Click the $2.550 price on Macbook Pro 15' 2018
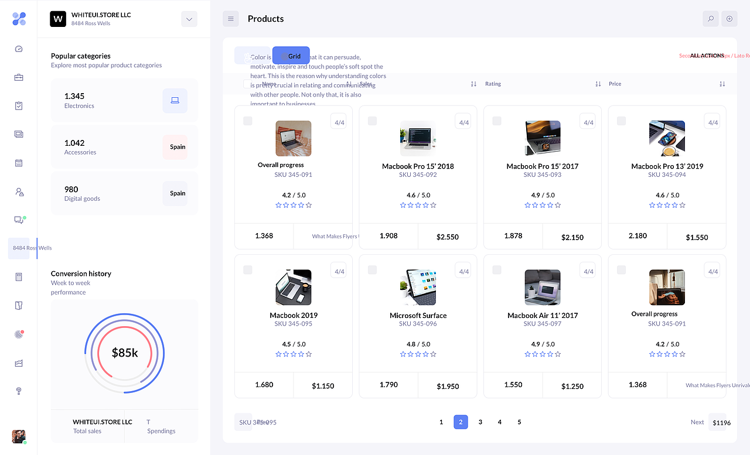Viewport: 750px width, 455px height. point(448,237)
